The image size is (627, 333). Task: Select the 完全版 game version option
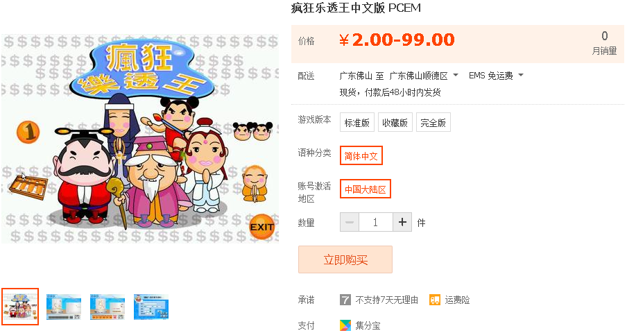point(433,122)
